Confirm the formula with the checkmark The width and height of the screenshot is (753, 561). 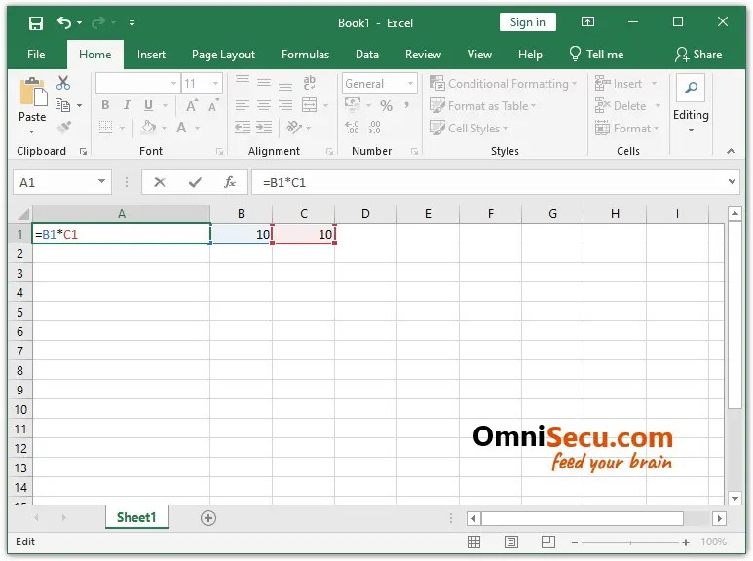pos(195,182)
